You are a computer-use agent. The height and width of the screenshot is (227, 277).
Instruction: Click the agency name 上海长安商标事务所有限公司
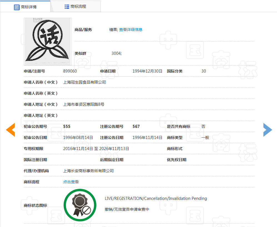coord(88,171)
